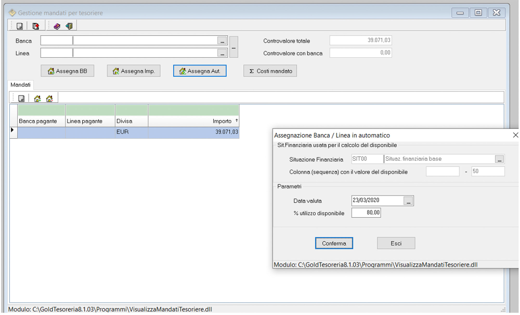520x315 pixels.
Task: Close the Assegnazione Banca / Linea dialog
Action: (x=515, y=135)
